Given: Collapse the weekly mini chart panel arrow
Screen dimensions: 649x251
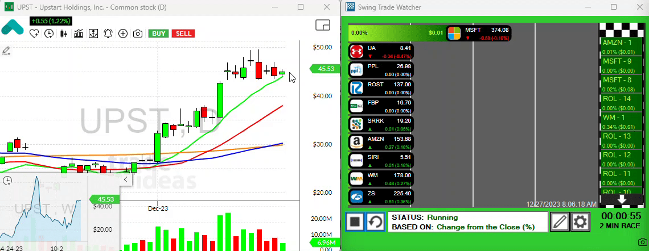Looking at the screenshot, I should point(125,179).
